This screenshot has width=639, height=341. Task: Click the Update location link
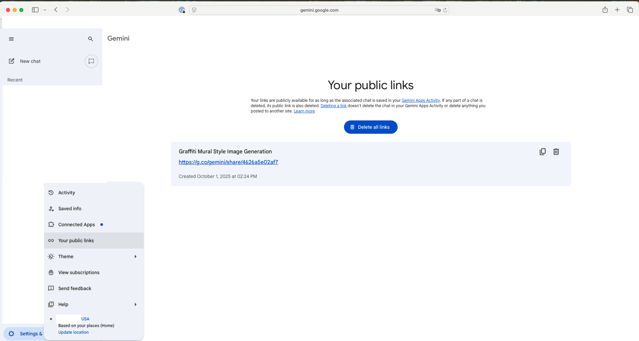tap(73, 332)
